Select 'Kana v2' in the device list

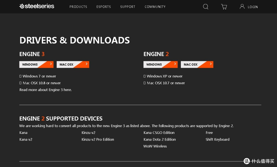coord(26,140)
